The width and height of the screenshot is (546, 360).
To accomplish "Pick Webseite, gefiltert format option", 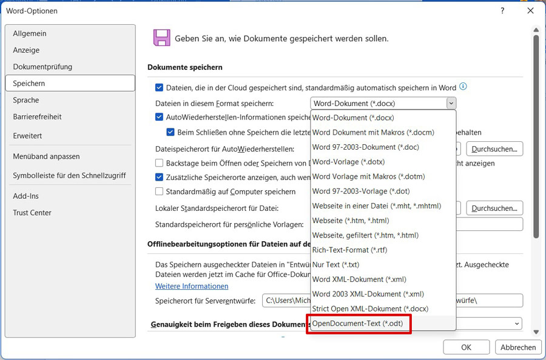I will pyautogui.click(x=383, y=235).
